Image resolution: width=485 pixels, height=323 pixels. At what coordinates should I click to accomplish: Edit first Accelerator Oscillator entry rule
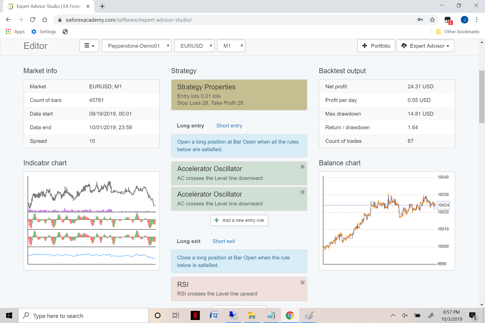[x=239, y=173]
